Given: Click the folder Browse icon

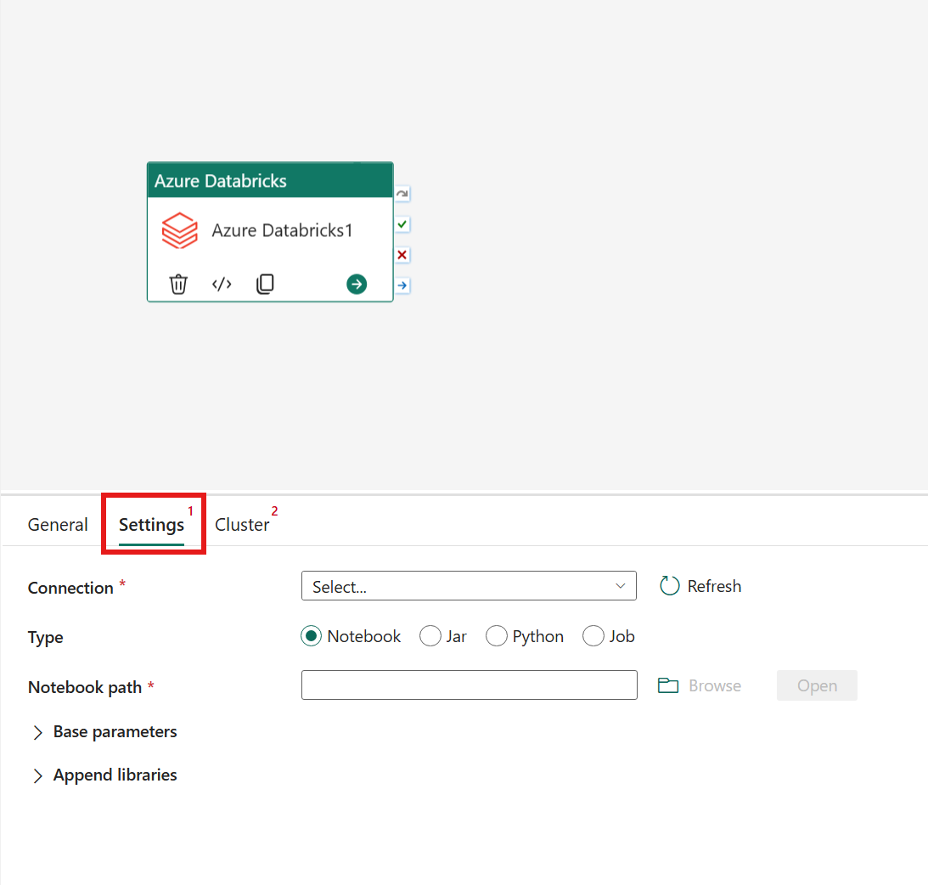Looking at the screenshot, I should click(x=668, y=685).
